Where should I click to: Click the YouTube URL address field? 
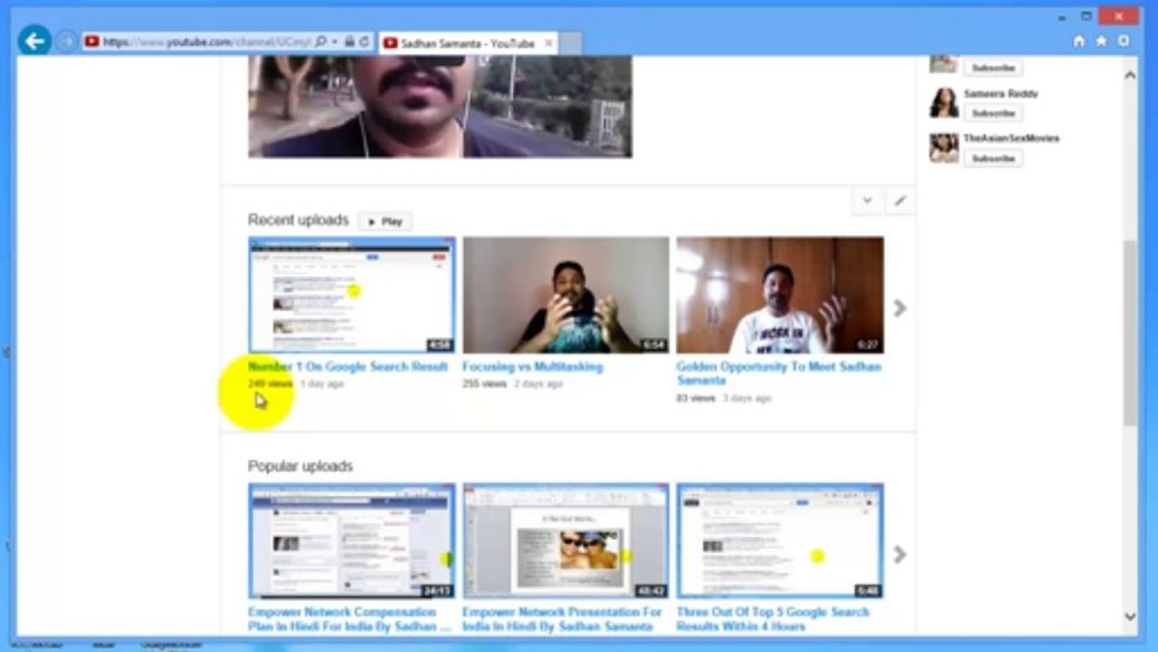[x=206, y=42]
